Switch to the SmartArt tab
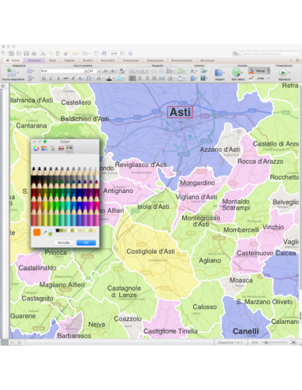 pyautogui.click(x=108, y=60)
